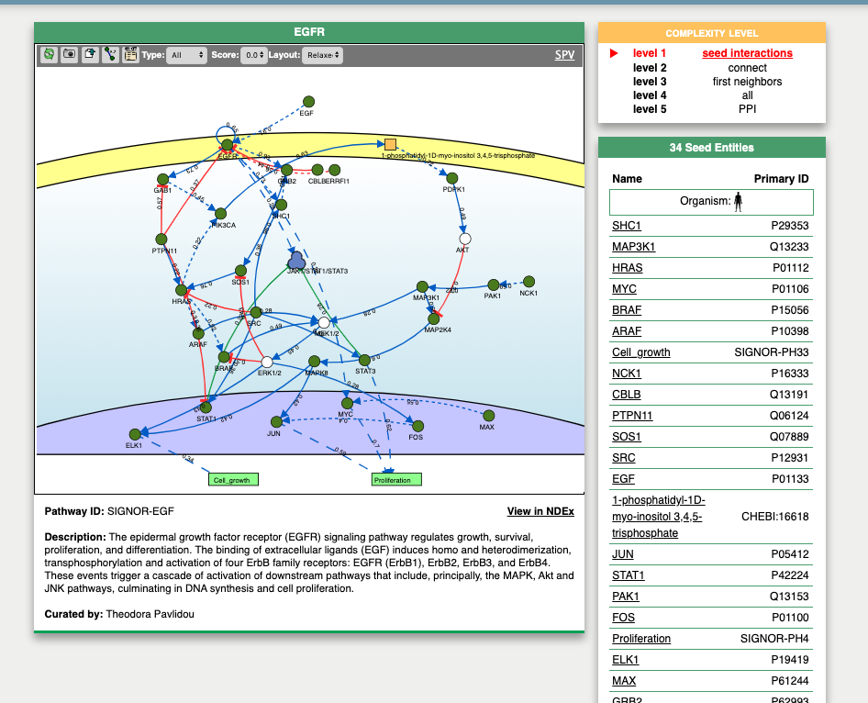
Task: Click the MAP2K4 node
Action: 434,318
